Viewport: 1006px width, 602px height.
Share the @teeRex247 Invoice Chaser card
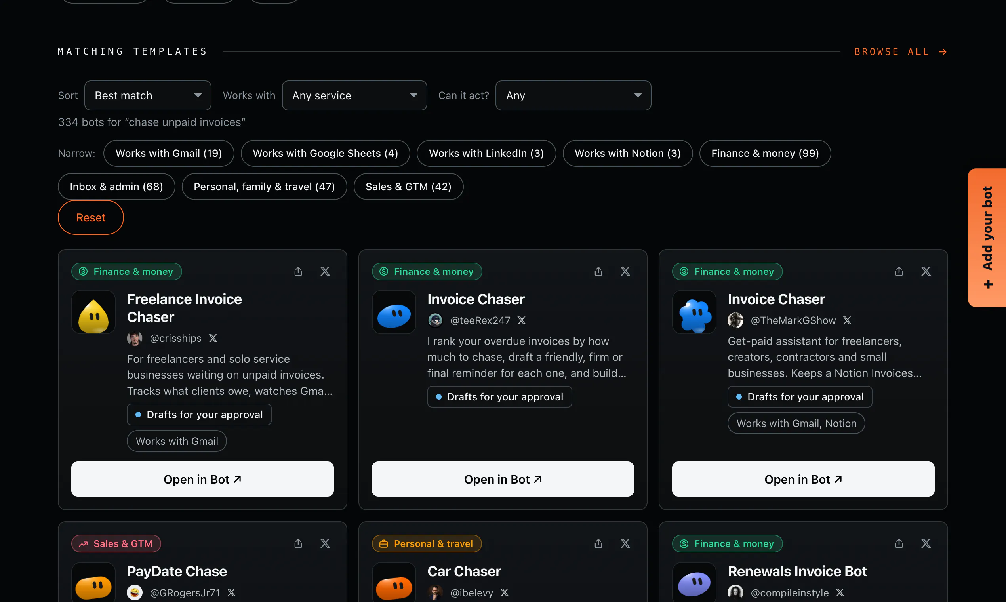598,271
